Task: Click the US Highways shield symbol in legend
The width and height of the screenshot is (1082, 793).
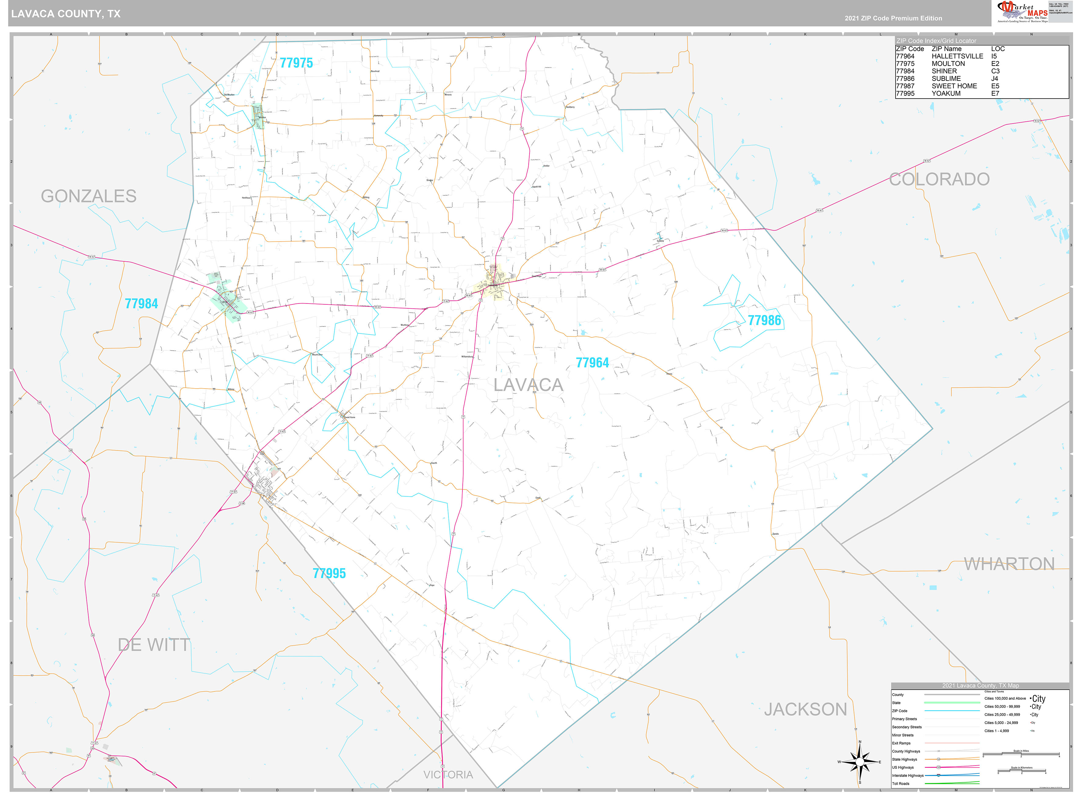Action: (x=939, y=768)
